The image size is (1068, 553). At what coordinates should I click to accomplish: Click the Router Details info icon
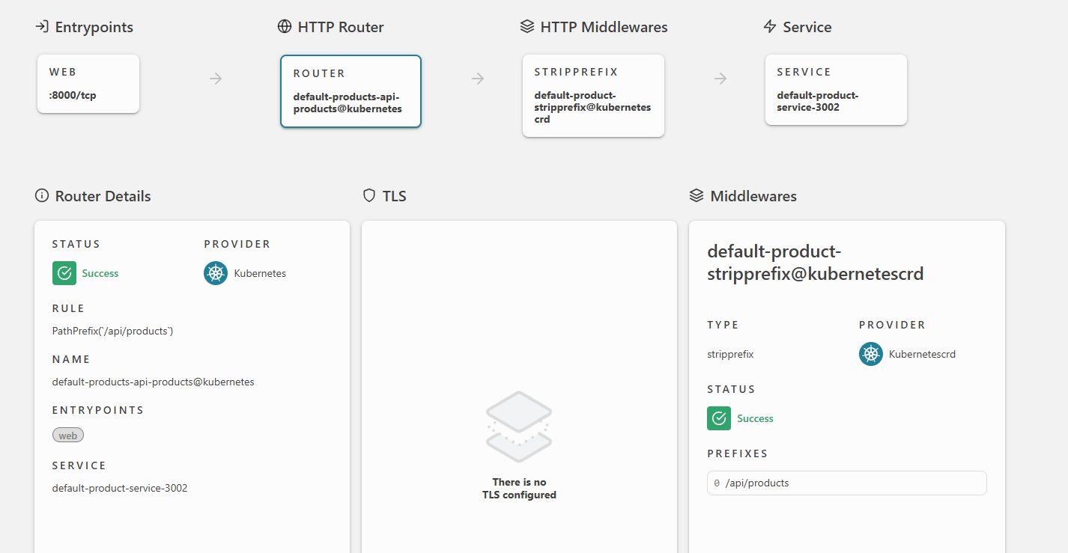point(41,196)
